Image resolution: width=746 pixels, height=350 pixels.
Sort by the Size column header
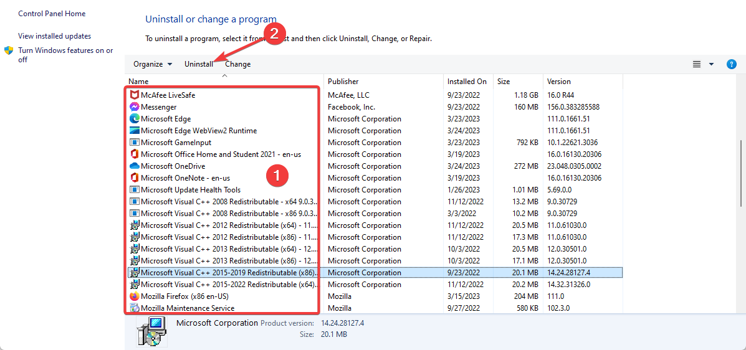click(518, 82)
